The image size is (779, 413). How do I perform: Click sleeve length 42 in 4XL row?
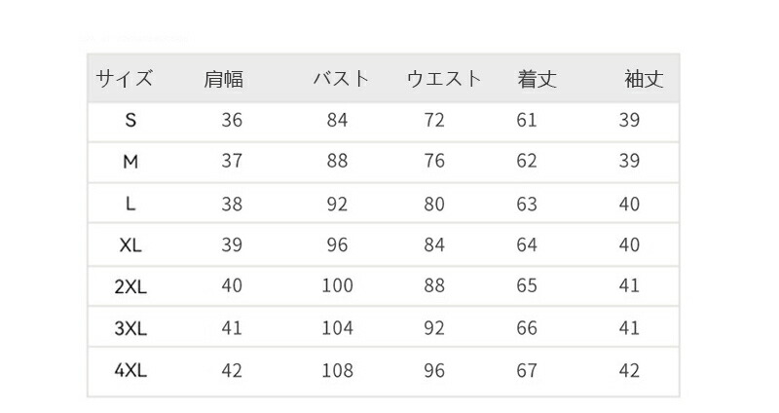(629, 370)
